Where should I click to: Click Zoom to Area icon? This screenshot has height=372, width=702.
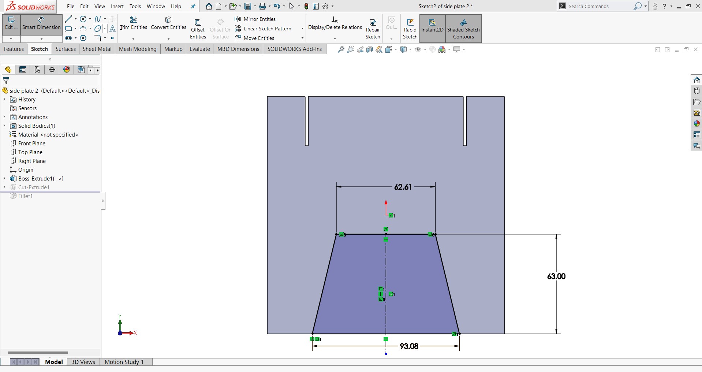coord(351,49)
